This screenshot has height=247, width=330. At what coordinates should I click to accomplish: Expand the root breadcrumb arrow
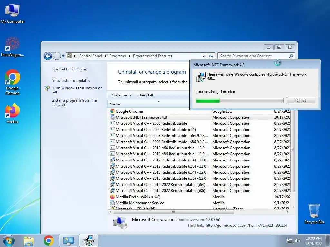pos(75,56)
